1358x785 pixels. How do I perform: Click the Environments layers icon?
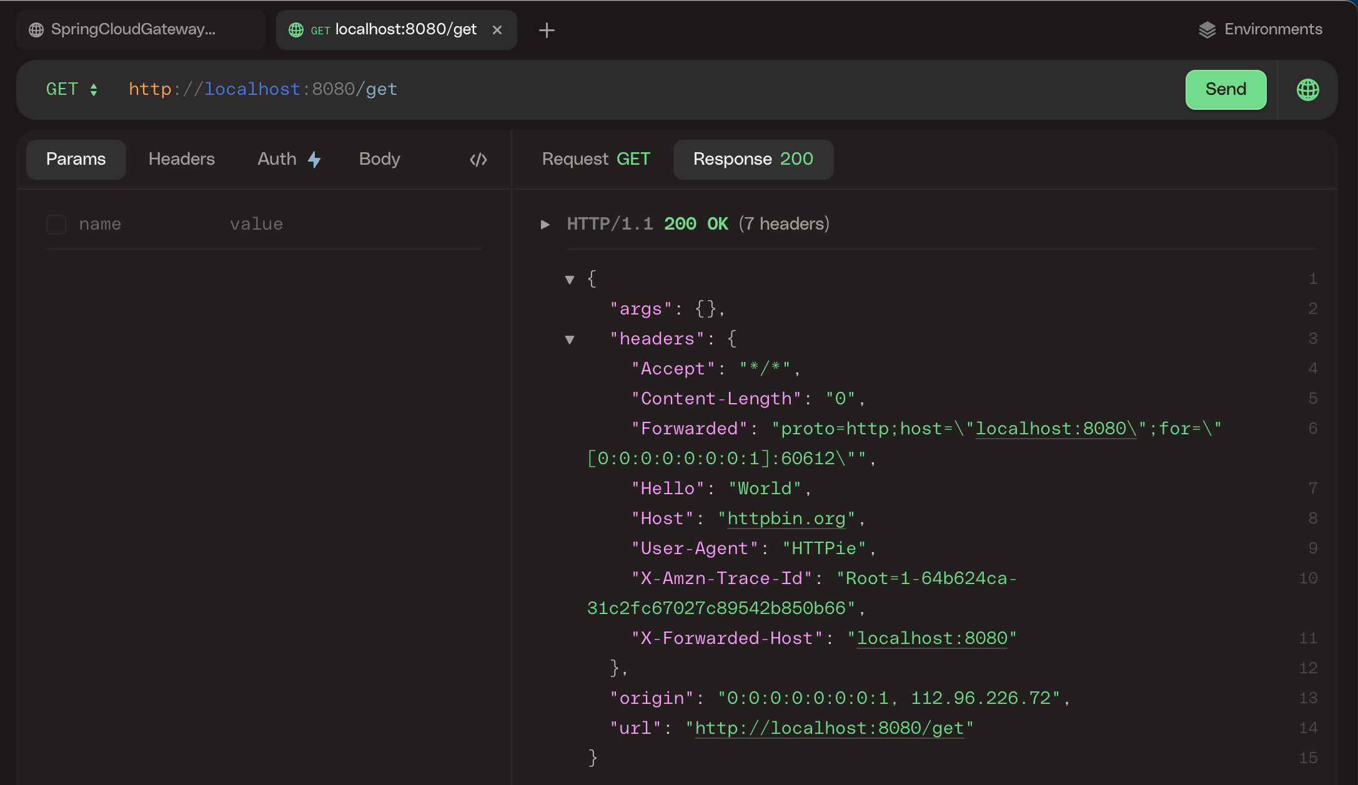(x=1207, y=30)
